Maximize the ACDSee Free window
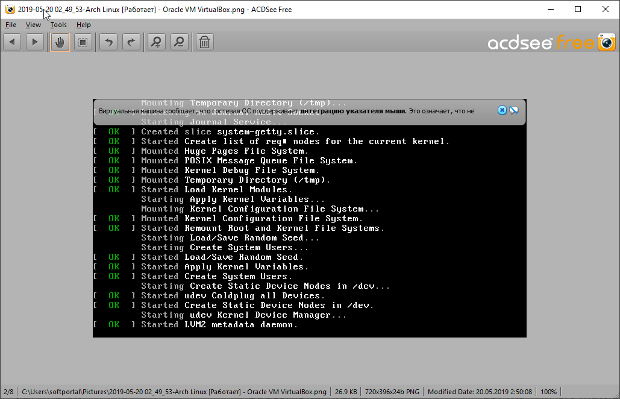Viewport: 620px width, 399px height. (578, 9)
